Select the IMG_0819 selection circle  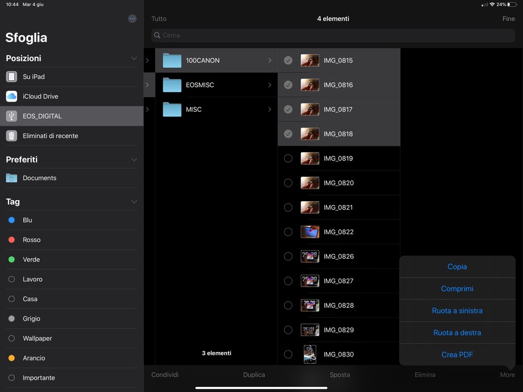pyautogui.click(x=288, y=158)
